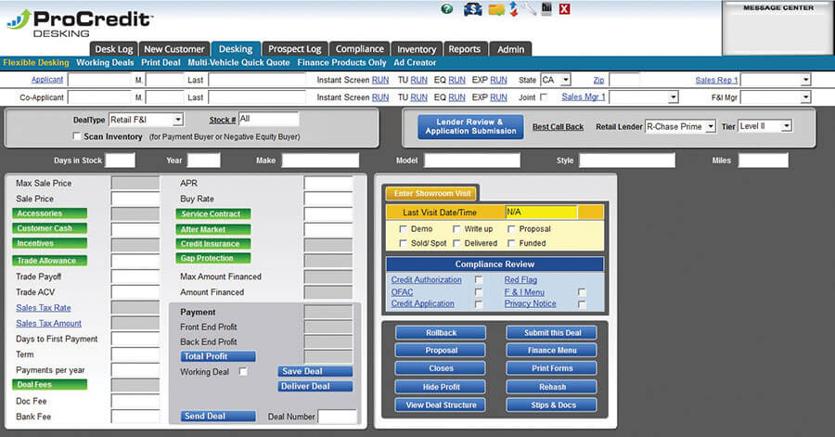Click the blue and red arrows icon

click(514, 9)
